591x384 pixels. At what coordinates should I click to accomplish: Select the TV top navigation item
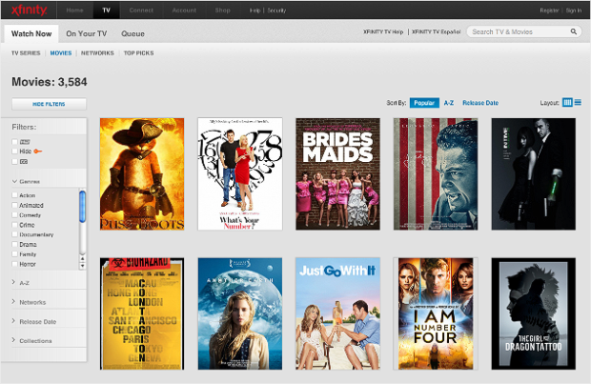[x=107, y=10]
